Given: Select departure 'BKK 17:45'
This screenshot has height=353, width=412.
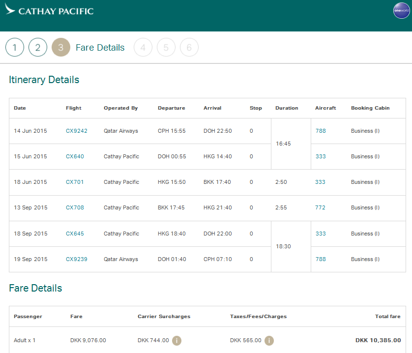Looking at the screenshot, I should click(x=171, y=207).
